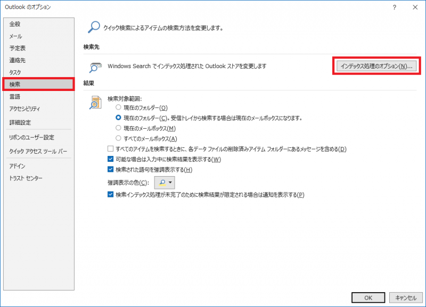Open クイック アクセス ツール バー category

[38, 151]
